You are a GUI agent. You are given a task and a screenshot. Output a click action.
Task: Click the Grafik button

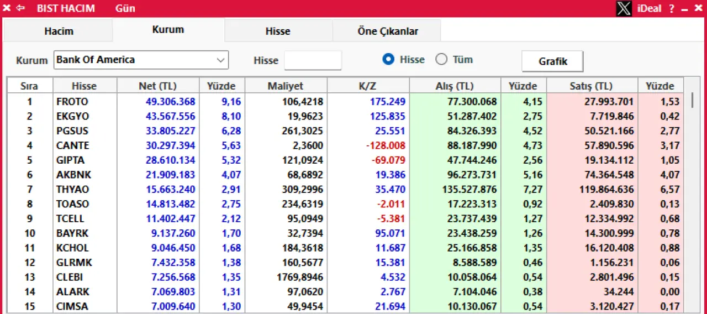click(x=552, y=61)
